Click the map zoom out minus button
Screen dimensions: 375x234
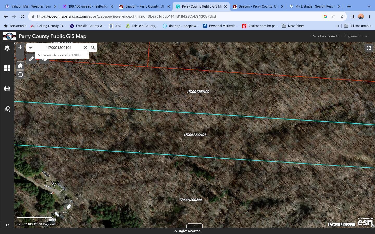pos(20,55)
